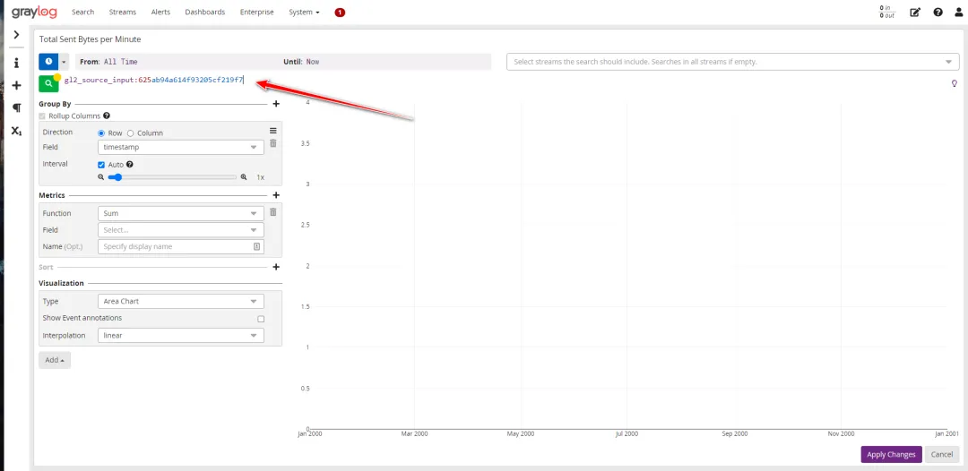The height and width of the screenshot is (471, 968).
Task: Click the query lightbulb hint icon
Action: [x=955, y=84]
